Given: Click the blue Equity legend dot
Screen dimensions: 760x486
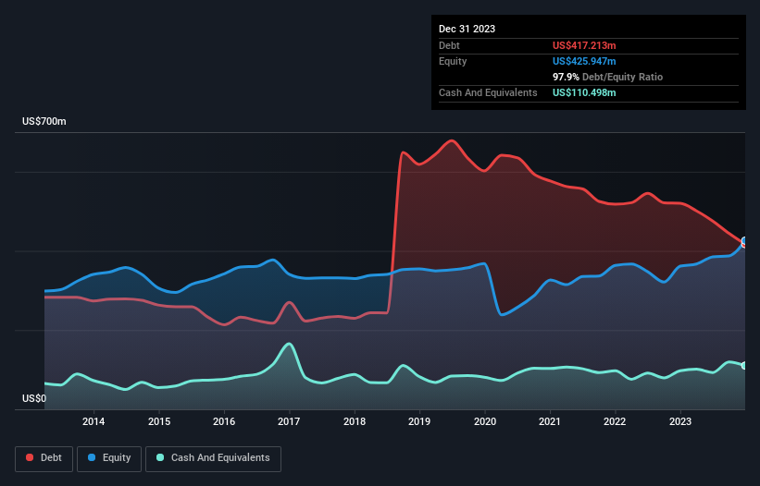Looking at the screenshot, I should (92, 457).
